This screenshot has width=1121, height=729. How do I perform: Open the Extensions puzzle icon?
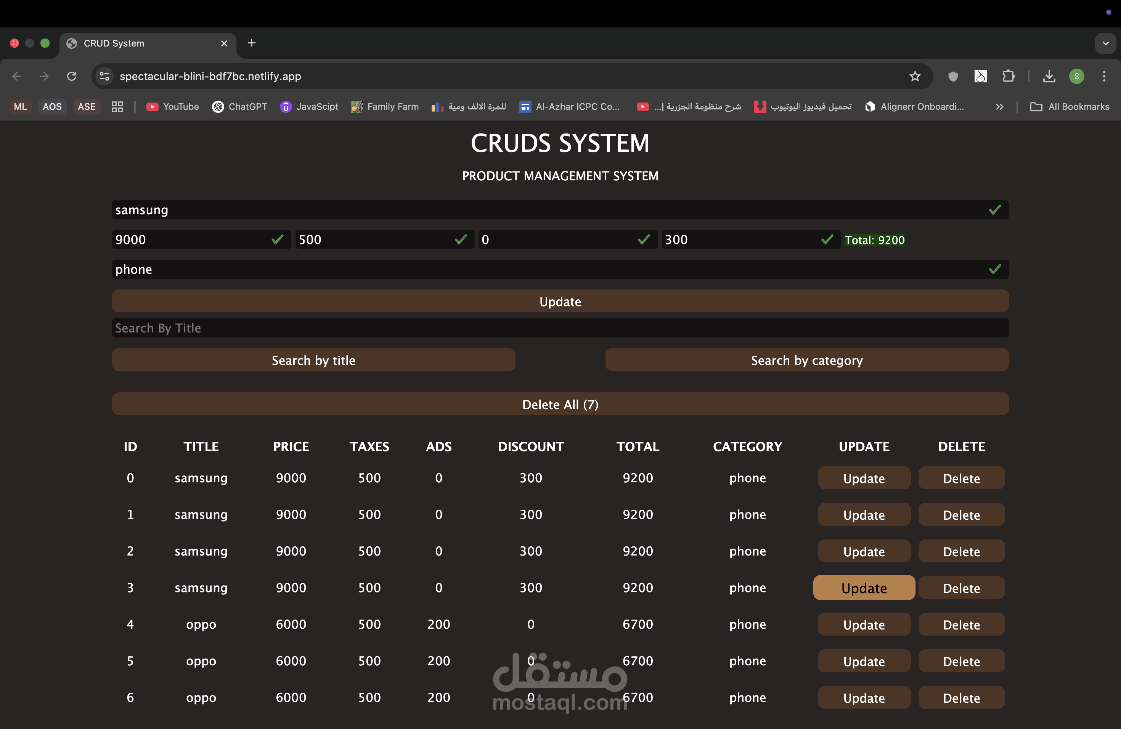[1008, 76]
